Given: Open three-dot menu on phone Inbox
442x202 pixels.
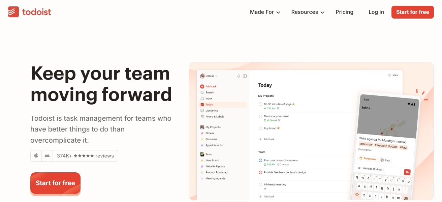Looking at the screenshot, I should (414, 112).
